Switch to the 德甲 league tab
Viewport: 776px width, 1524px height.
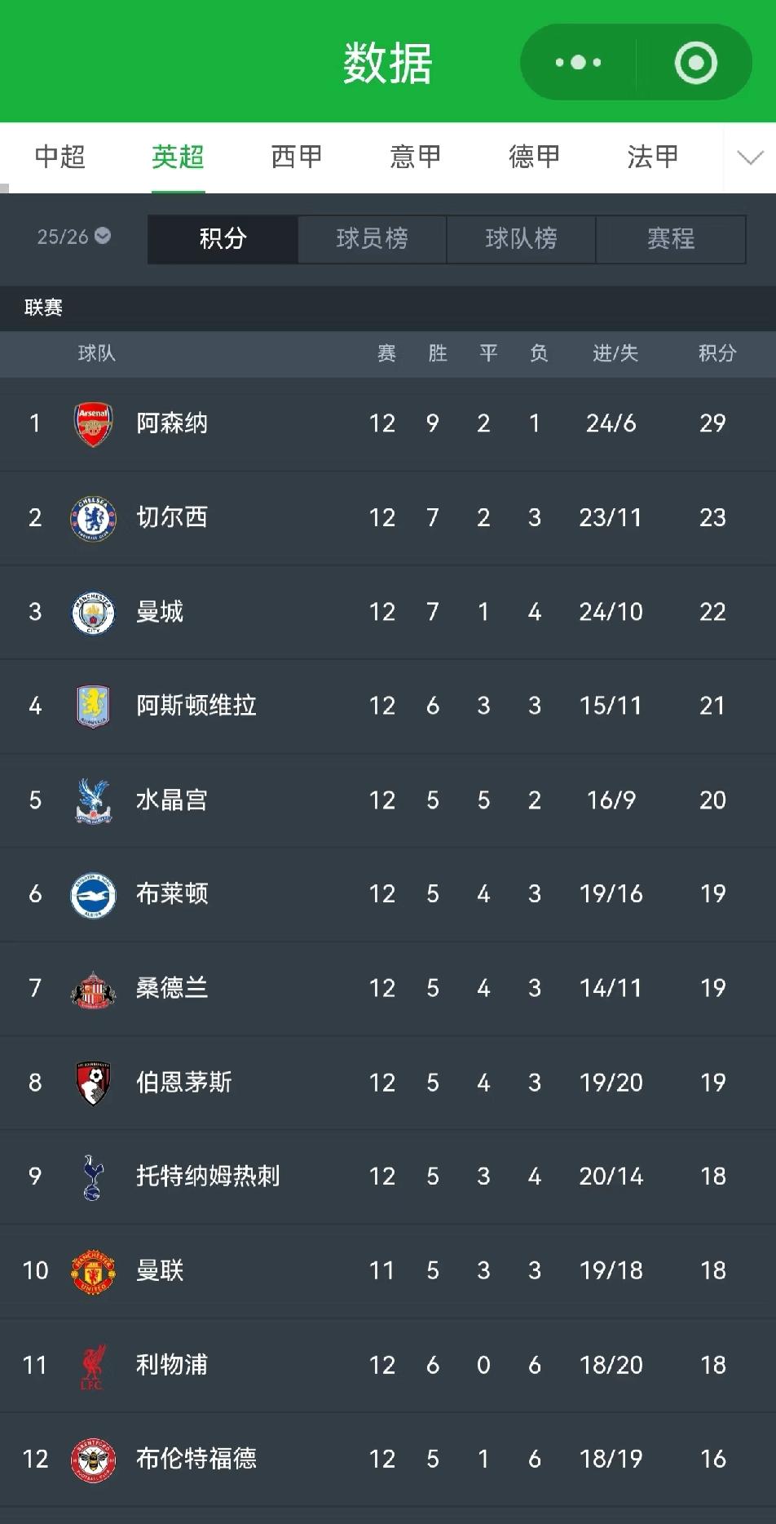coord(534,157)
